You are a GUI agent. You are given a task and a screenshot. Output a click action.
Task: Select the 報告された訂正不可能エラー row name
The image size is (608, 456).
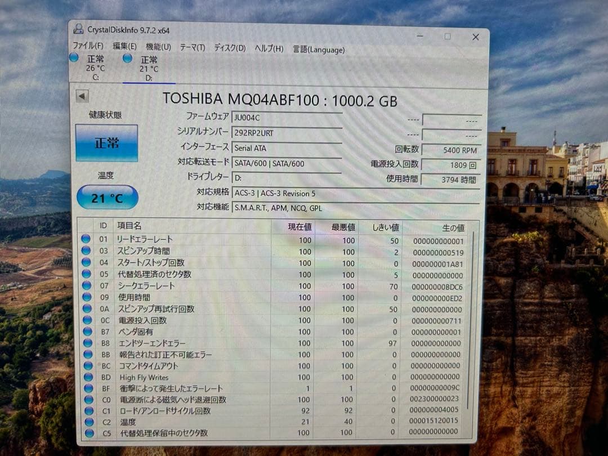click(166, 355)
